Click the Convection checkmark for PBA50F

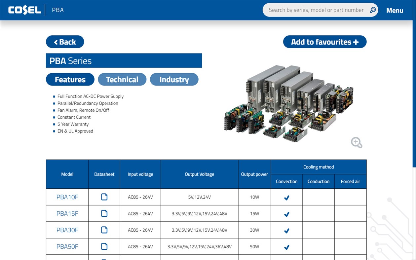(286, 247)
